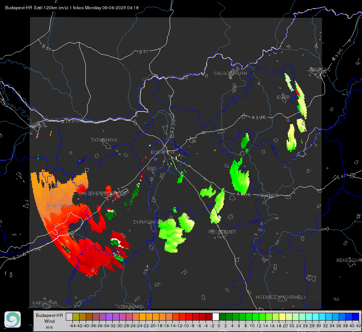The image size is (362, 332).
Task: Select the -30 value on the wind scale
Action: point(119,326)
